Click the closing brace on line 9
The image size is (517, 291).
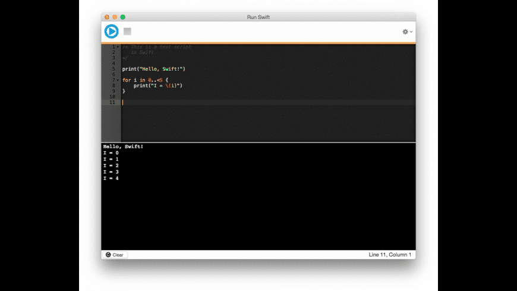tap(124, 91)
